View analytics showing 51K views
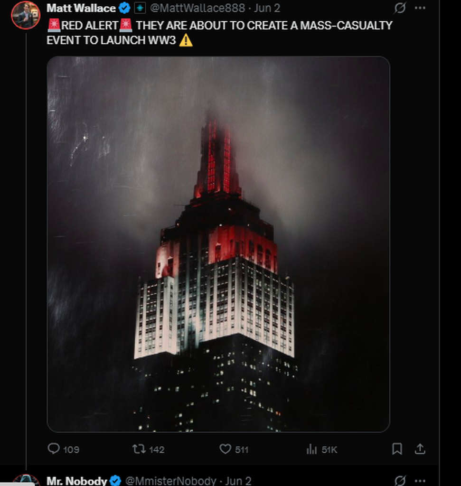Viewport: 461px width, 486px height. (321, 449)
